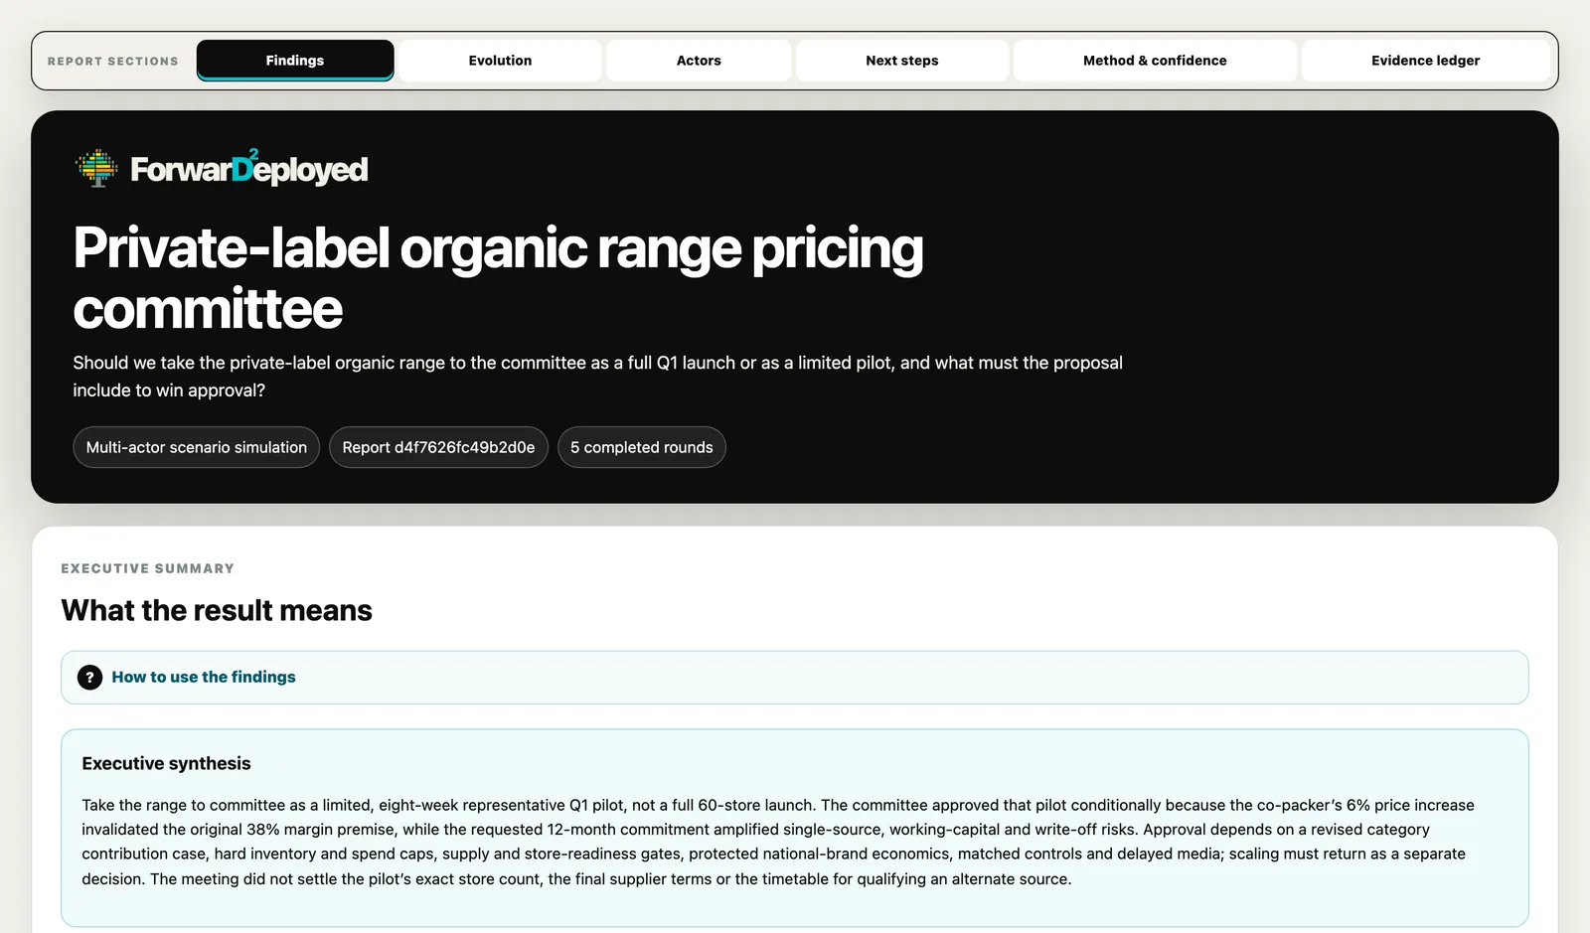Click the REPORT SECTIONS label
The width and height of the screenshot is (1590, 933).
coord(113,62)
